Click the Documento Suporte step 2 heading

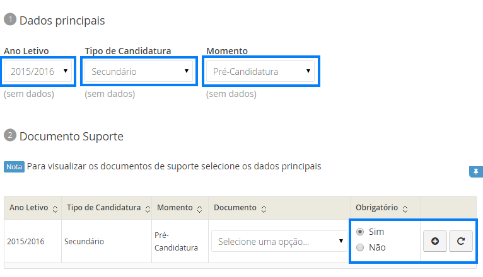tap(71, 136)
